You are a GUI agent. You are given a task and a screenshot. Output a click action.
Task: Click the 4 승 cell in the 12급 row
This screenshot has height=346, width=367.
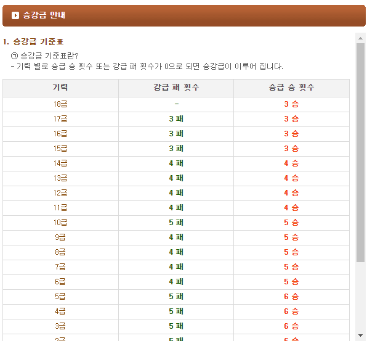click(x=291, y=193)
